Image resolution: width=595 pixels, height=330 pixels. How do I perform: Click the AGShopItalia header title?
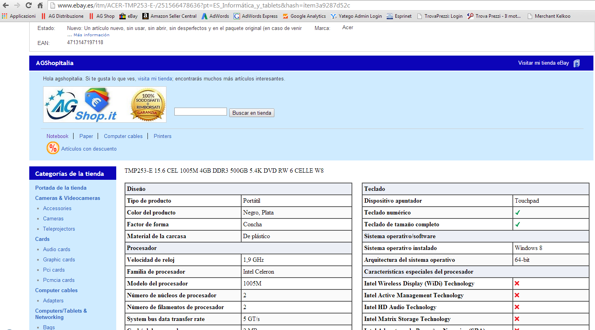55,63
